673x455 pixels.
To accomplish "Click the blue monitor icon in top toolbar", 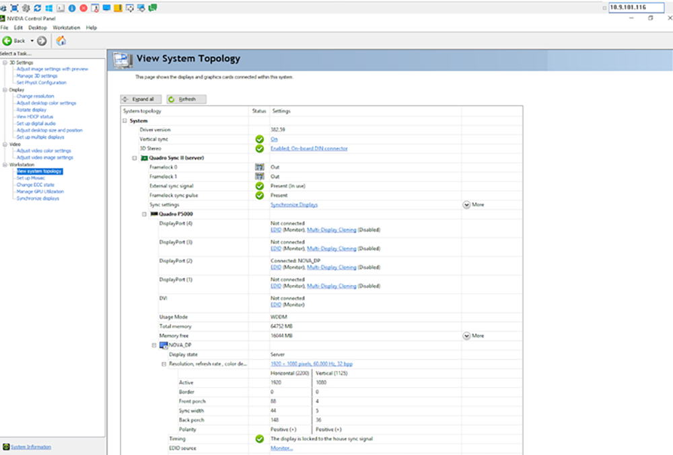I will point(106,7).
